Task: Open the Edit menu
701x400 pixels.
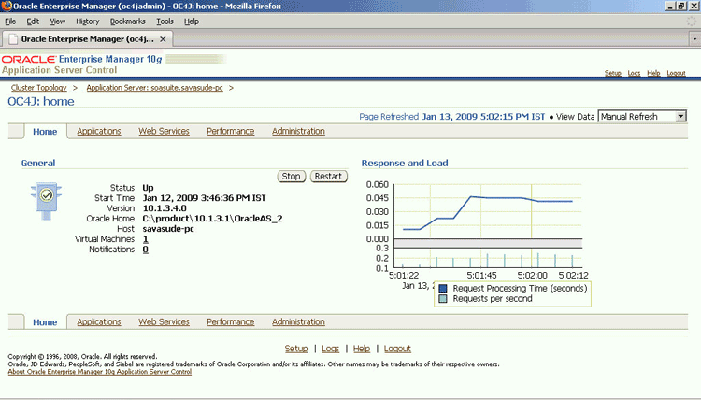Action: tap(33, 21)
